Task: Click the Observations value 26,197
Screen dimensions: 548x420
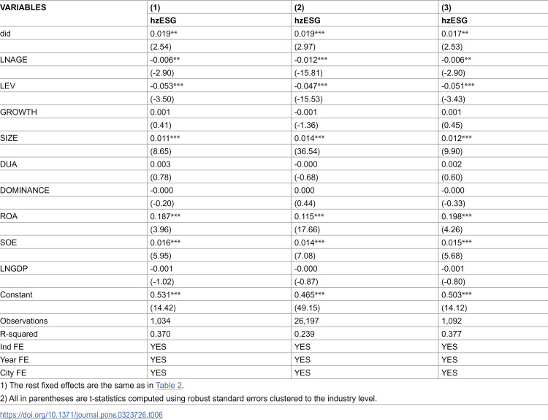Action: (x=307, y=321)
